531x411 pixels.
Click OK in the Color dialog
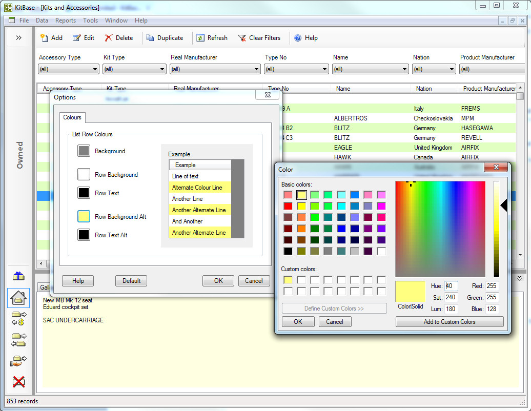click(x=298, y=322)
